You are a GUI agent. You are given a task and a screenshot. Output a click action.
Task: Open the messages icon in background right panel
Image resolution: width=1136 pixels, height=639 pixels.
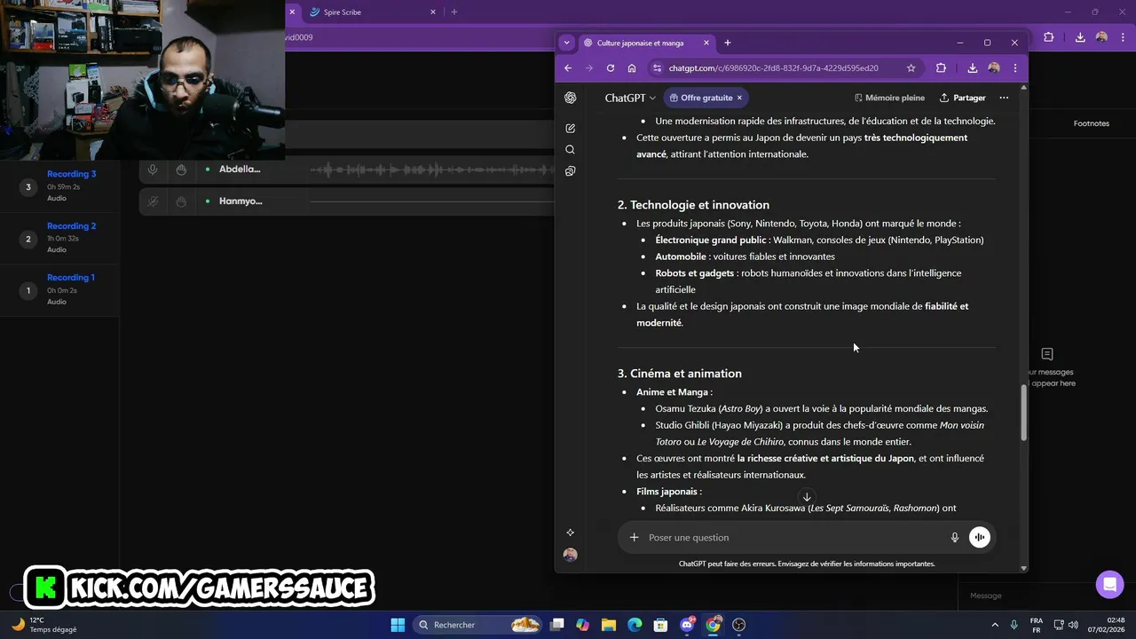coord(1047,354)
